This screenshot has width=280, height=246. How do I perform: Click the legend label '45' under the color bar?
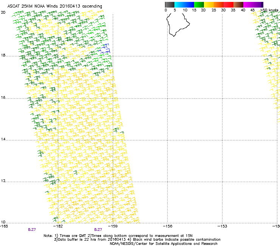[252, 10]
